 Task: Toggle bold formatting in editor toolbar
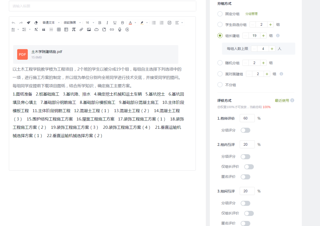(100, 23)
